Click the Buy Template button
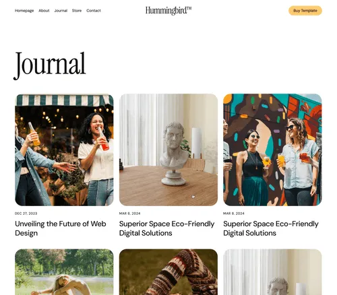 click(x=305, y=11)
